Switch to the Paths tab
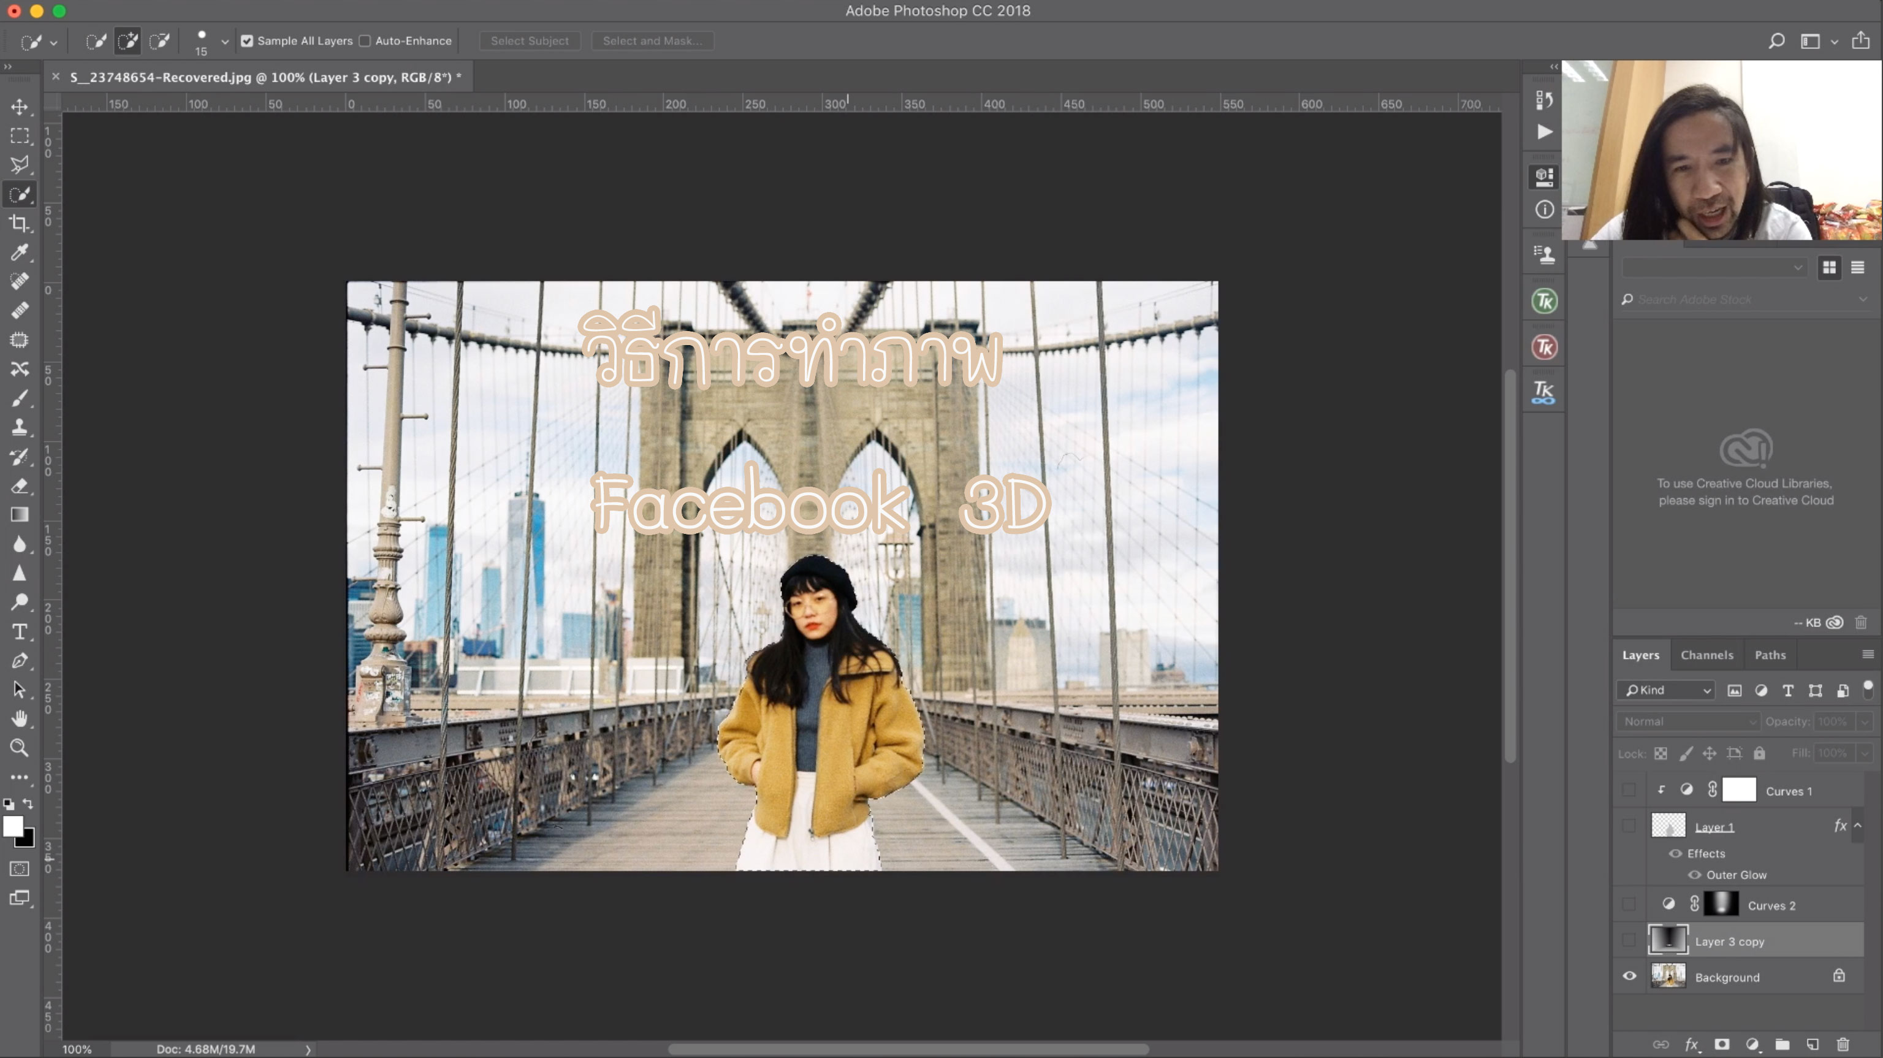1883x1058 pixels. click(1770, 655)
